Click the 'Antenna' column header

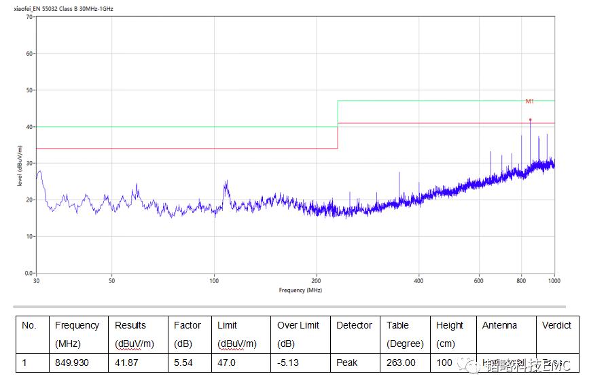click(x=506, y=335)
